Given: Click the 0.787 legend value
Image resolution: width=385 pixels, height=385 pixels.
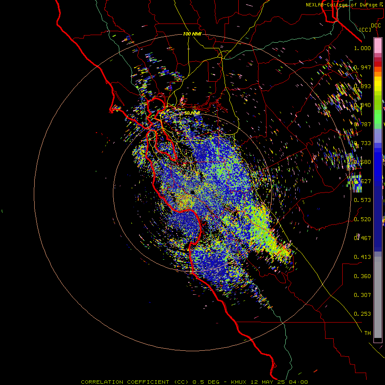Looking at the screenshot, I should (362, 124).
